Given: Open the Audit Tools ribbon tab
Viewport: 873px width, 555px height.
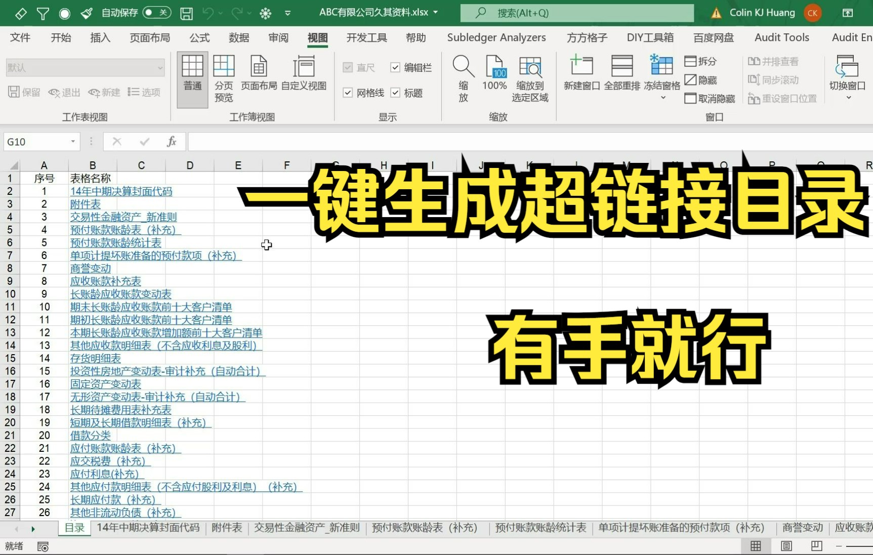Looking at the screenshot, I should (x=782, y=37).
